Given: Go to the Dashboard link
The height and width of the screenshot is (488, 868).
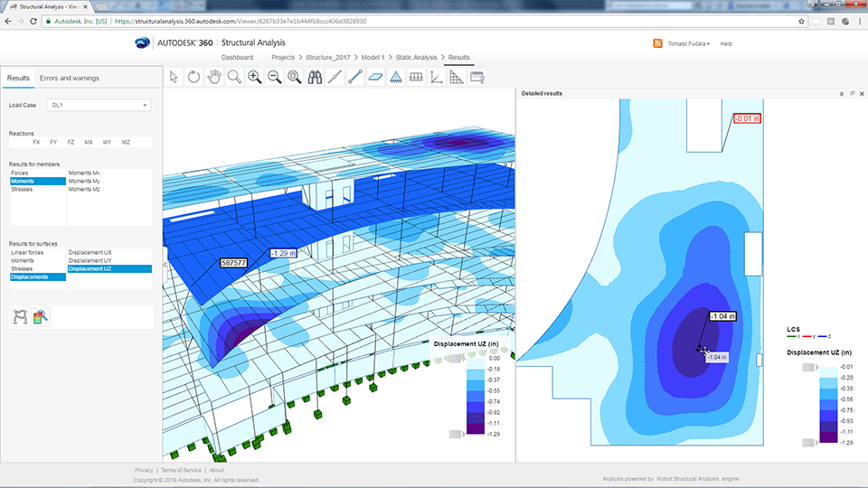Looking at the screenshot, I should 238,58.
